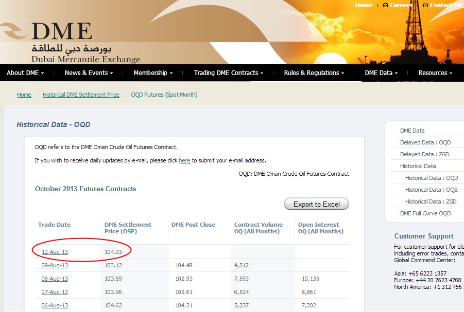Select the Contract Volume OQ header
The image size is (464, 312).
tap(259, 228)
